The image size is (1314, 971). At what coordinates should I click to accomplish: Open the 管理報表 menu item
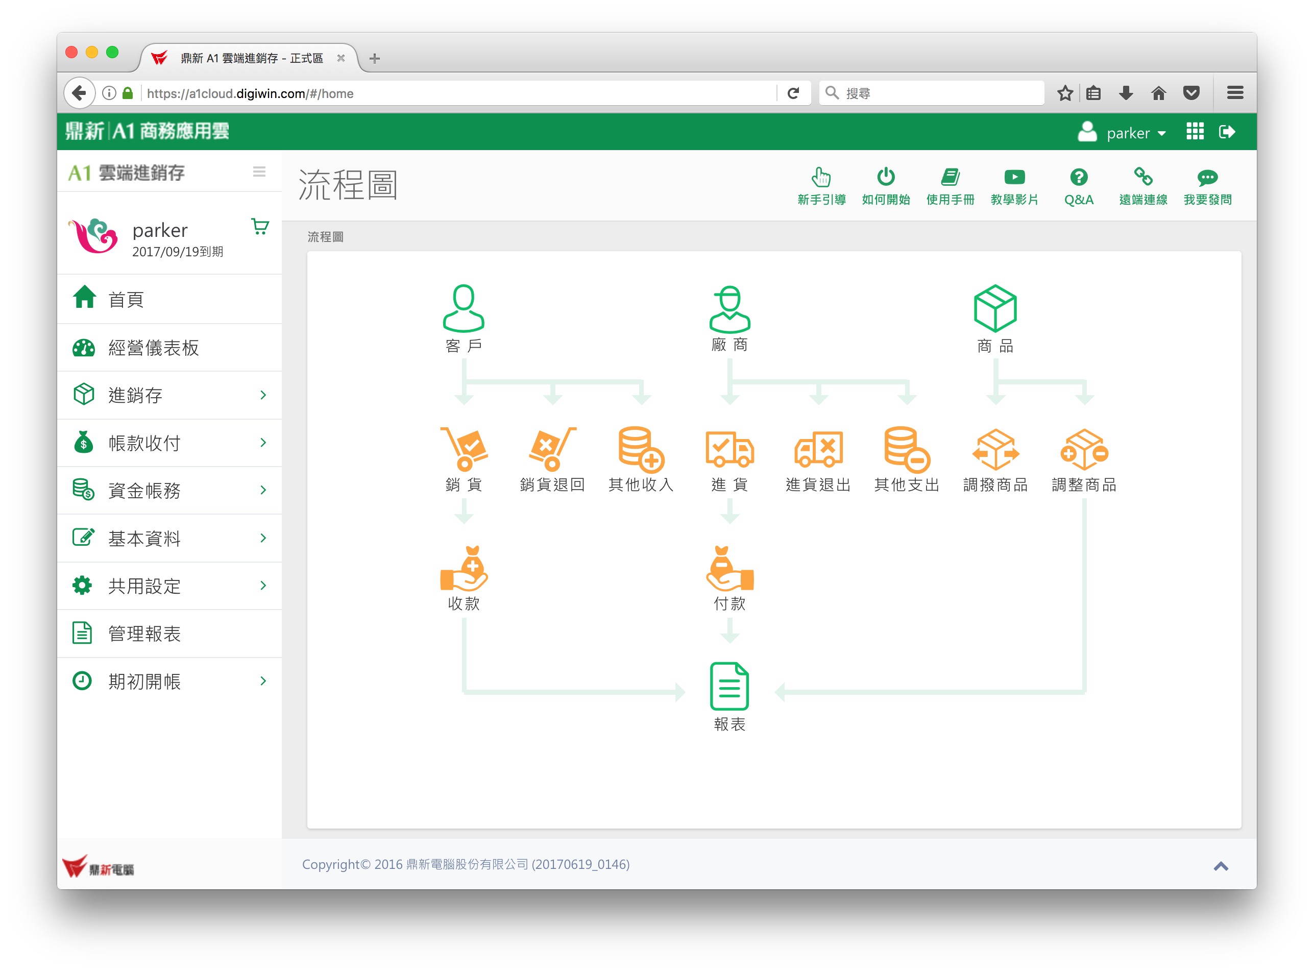coord(144,634)
